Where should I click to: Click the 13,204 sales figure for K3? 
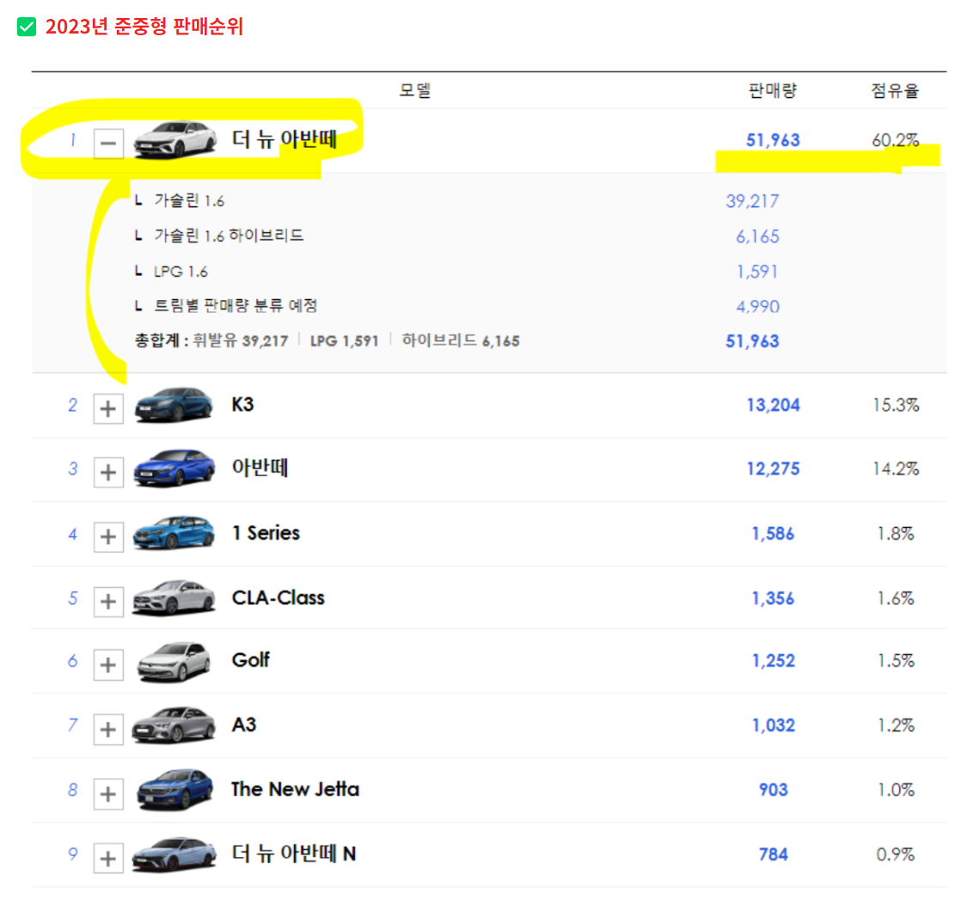pyautogui.click(x=774, y=406)
